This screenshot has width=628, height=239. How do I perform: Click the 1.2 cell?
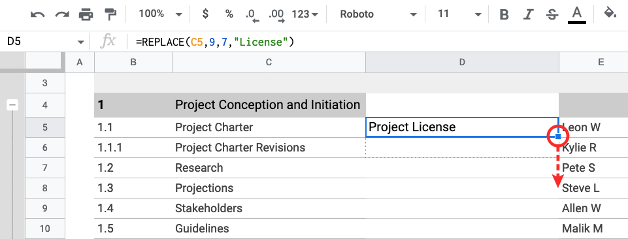click(x=133, y=168)
